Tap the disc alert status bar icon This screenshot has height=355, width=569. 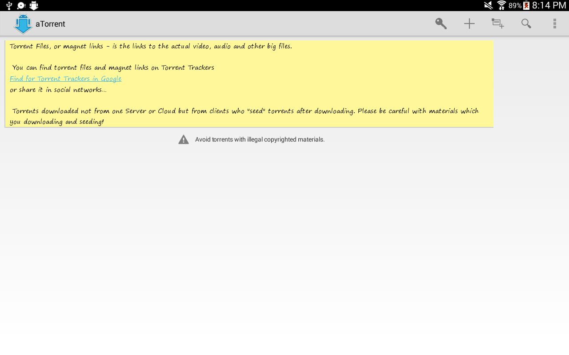point(21,5)
